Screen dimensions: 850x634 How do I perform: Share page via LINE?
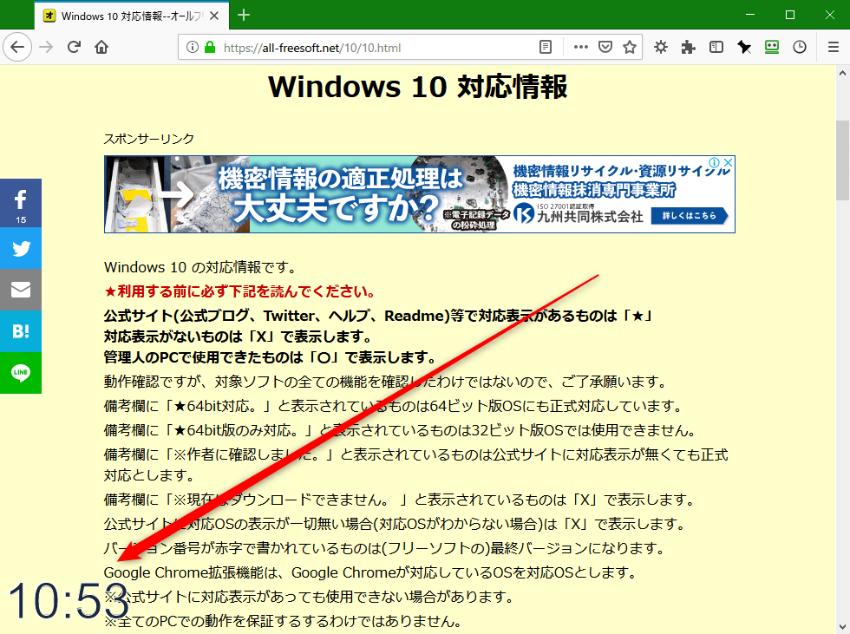(x=21, y=373)
